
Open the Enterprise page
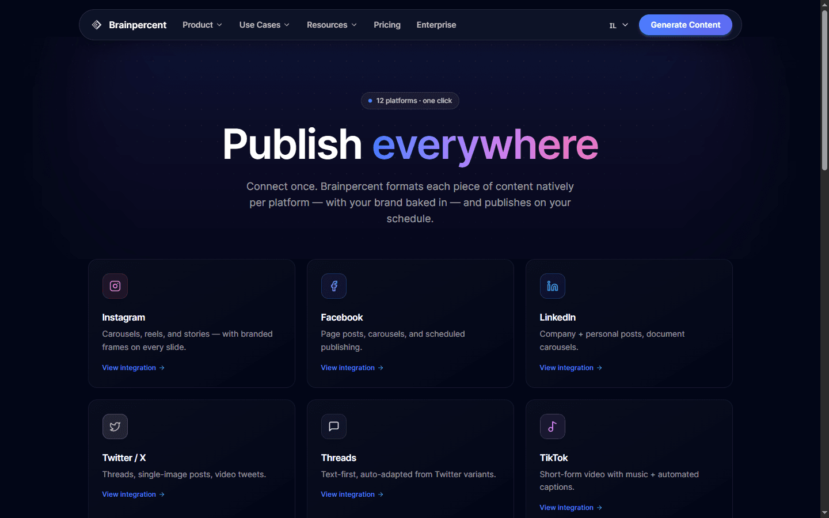(x=436, y=25)
